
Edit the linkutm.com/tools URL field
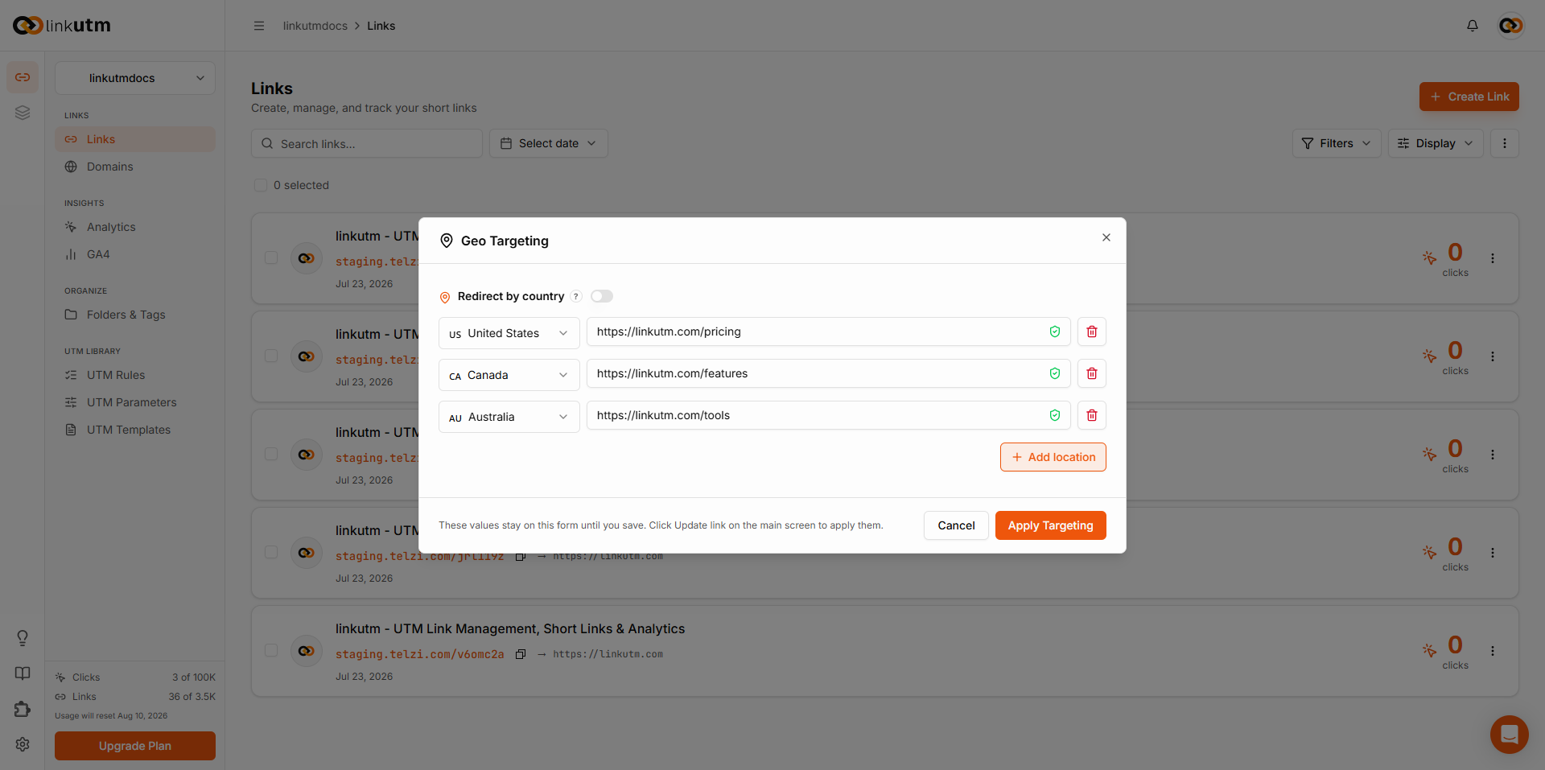pyautogui.click(x=829, y=415)
